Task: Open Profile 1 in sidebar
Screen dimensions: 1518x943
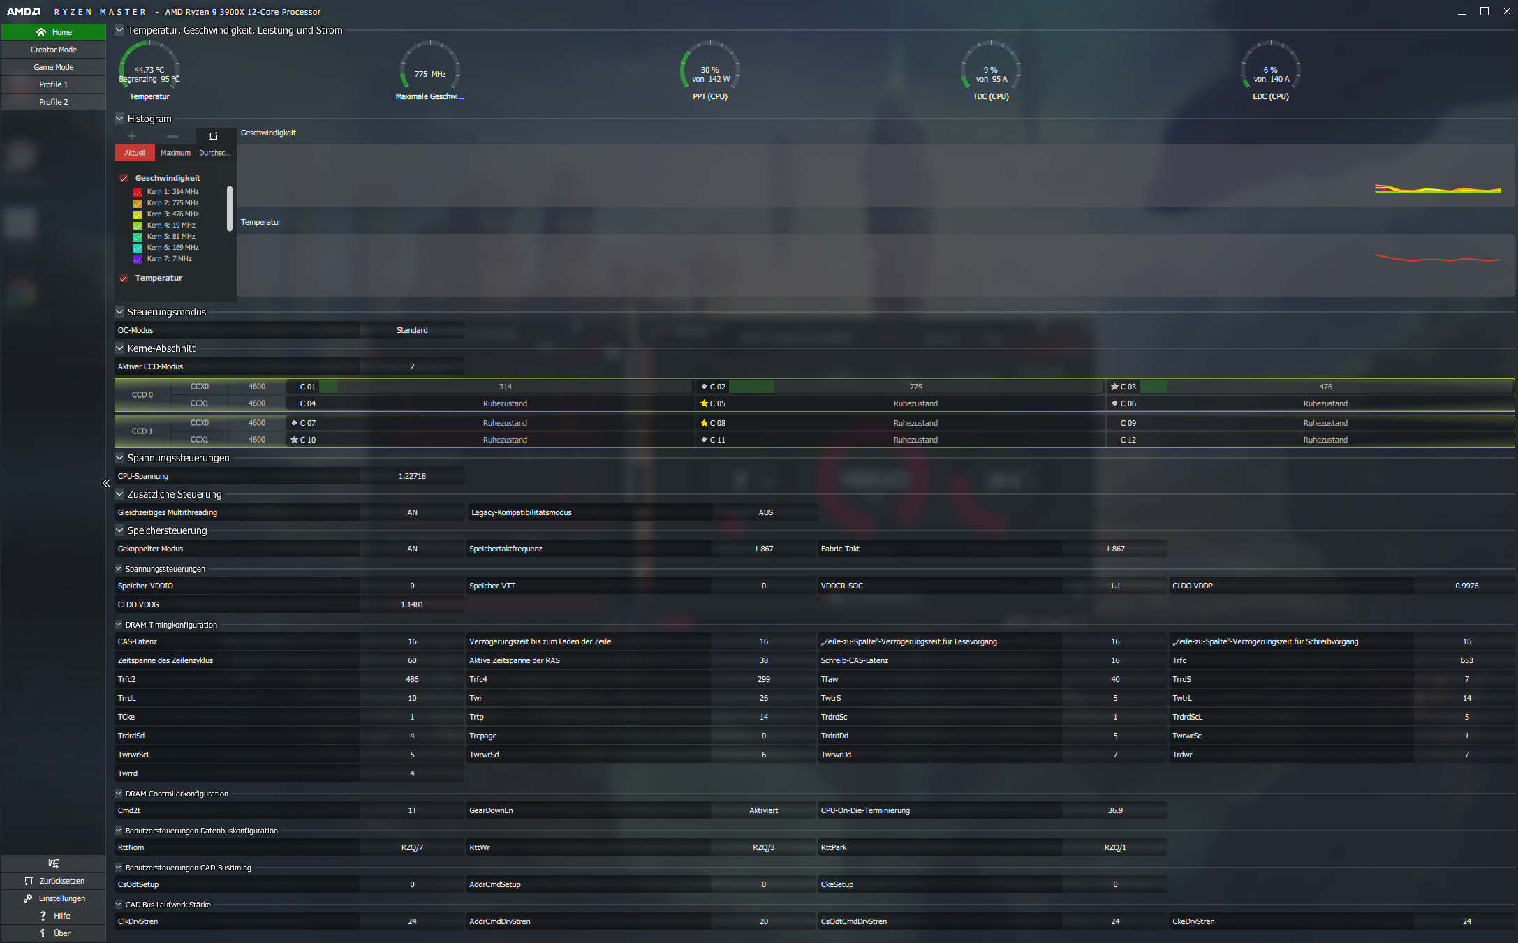Action: [x=54, y=84]
